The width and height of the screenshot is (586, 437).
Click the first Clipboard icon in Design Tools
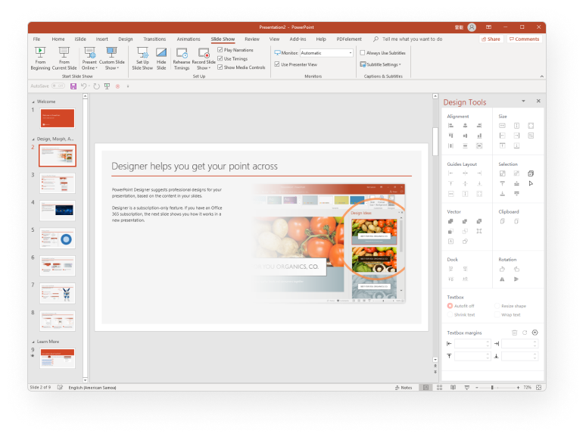[x=502, y=221]
